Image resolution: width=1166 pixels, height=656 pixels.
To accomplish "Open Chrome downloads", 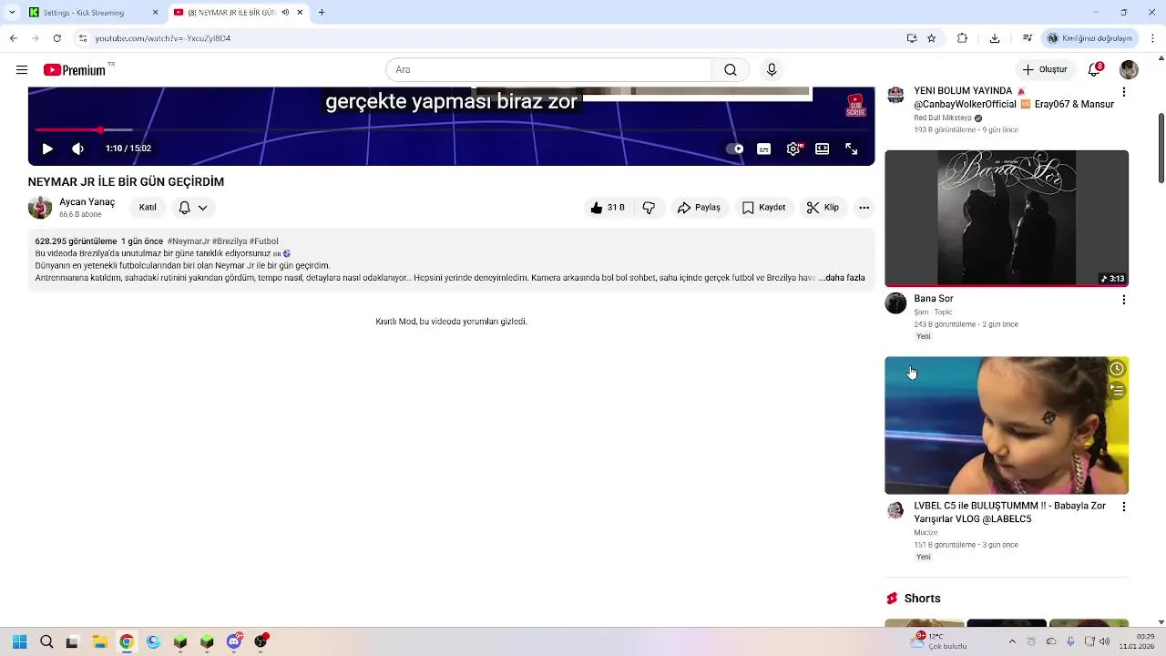I will (x=995, y=38).
